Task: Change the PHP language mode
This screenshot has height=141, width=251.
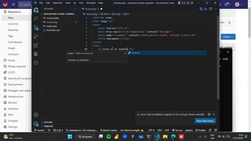Action: [167, 130]
